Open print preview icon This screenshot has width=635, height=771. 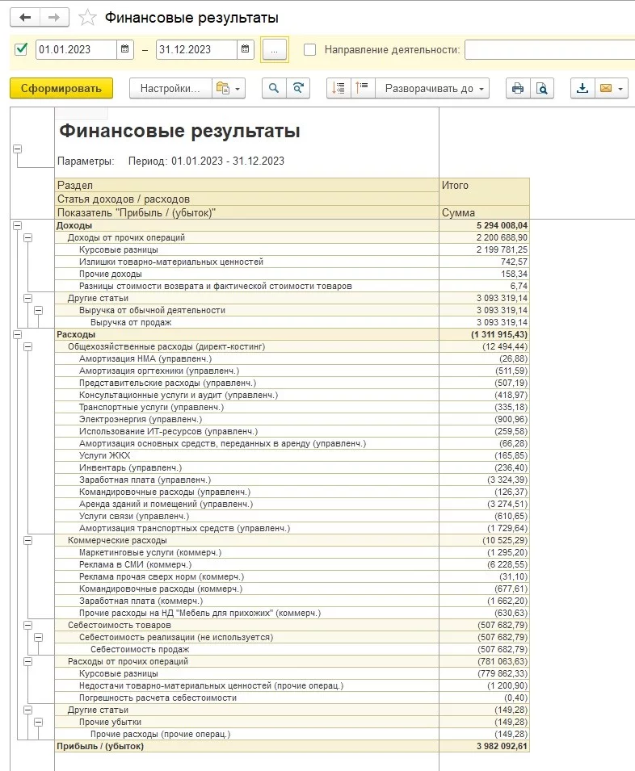542,89
